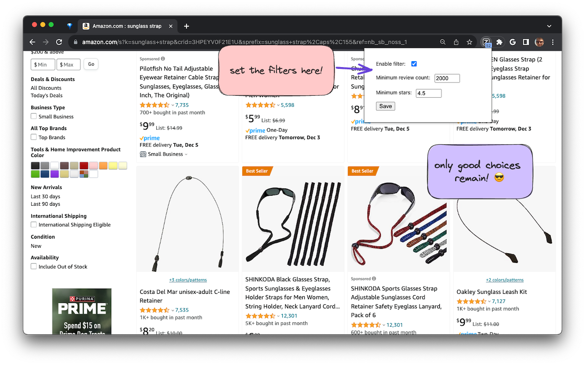Check the Small Business filter box

tap(34, 116)
